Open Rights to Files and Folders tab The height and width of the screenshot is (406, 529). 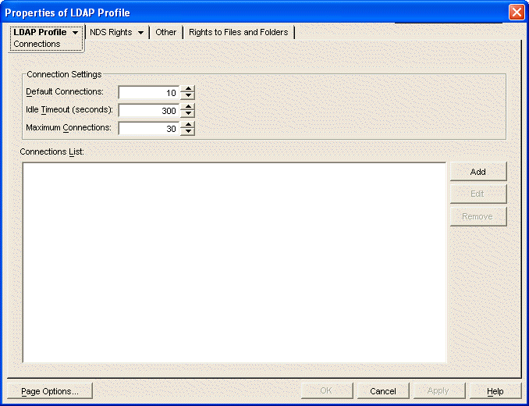coord(238,32)
